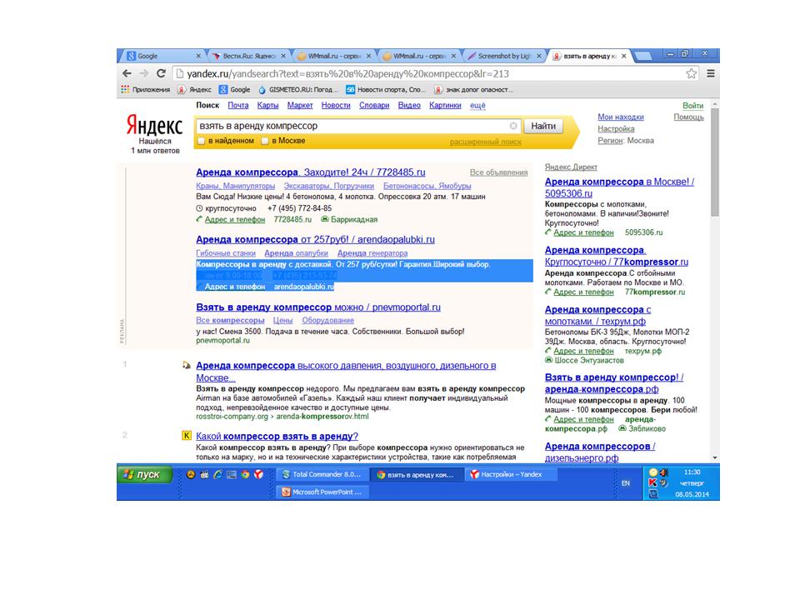800x600 pixels.
Task: Switch to Настройки – Yandex taskbar button
Action: pyautogui.click(x=511, y=474)
